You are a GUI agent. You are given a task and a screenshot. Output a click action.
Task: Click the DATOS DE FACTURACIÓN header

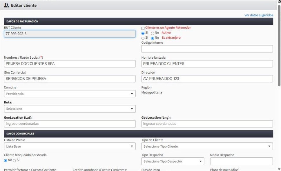pyautogui.click(x=139, y=21)
